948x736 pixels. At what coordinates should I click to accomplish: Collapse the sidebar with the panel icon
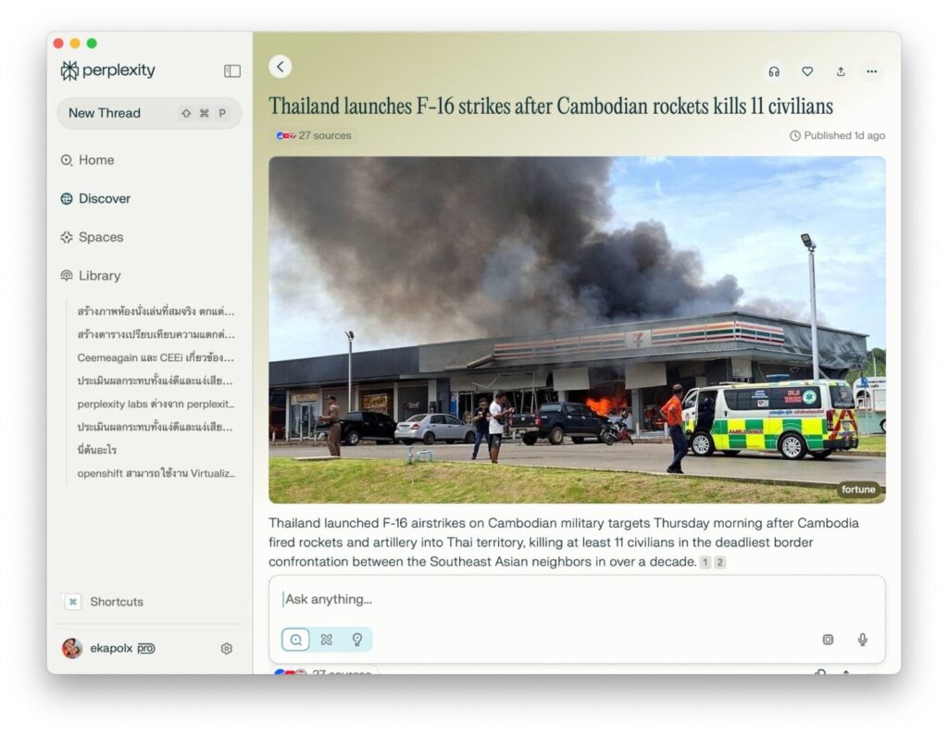pos(232,71)
